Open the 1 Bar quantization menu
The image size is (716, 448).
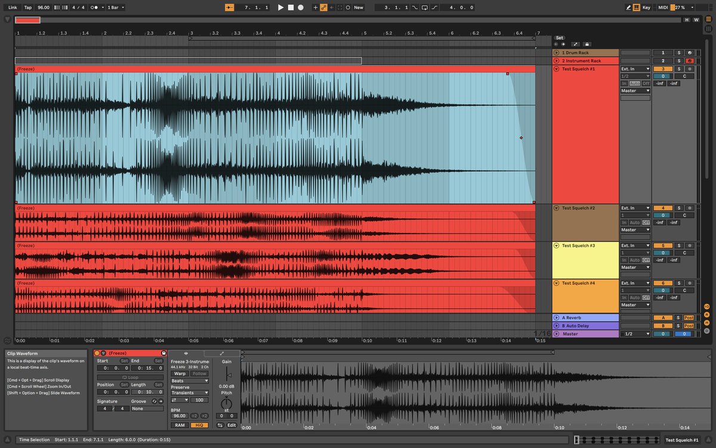115,7
